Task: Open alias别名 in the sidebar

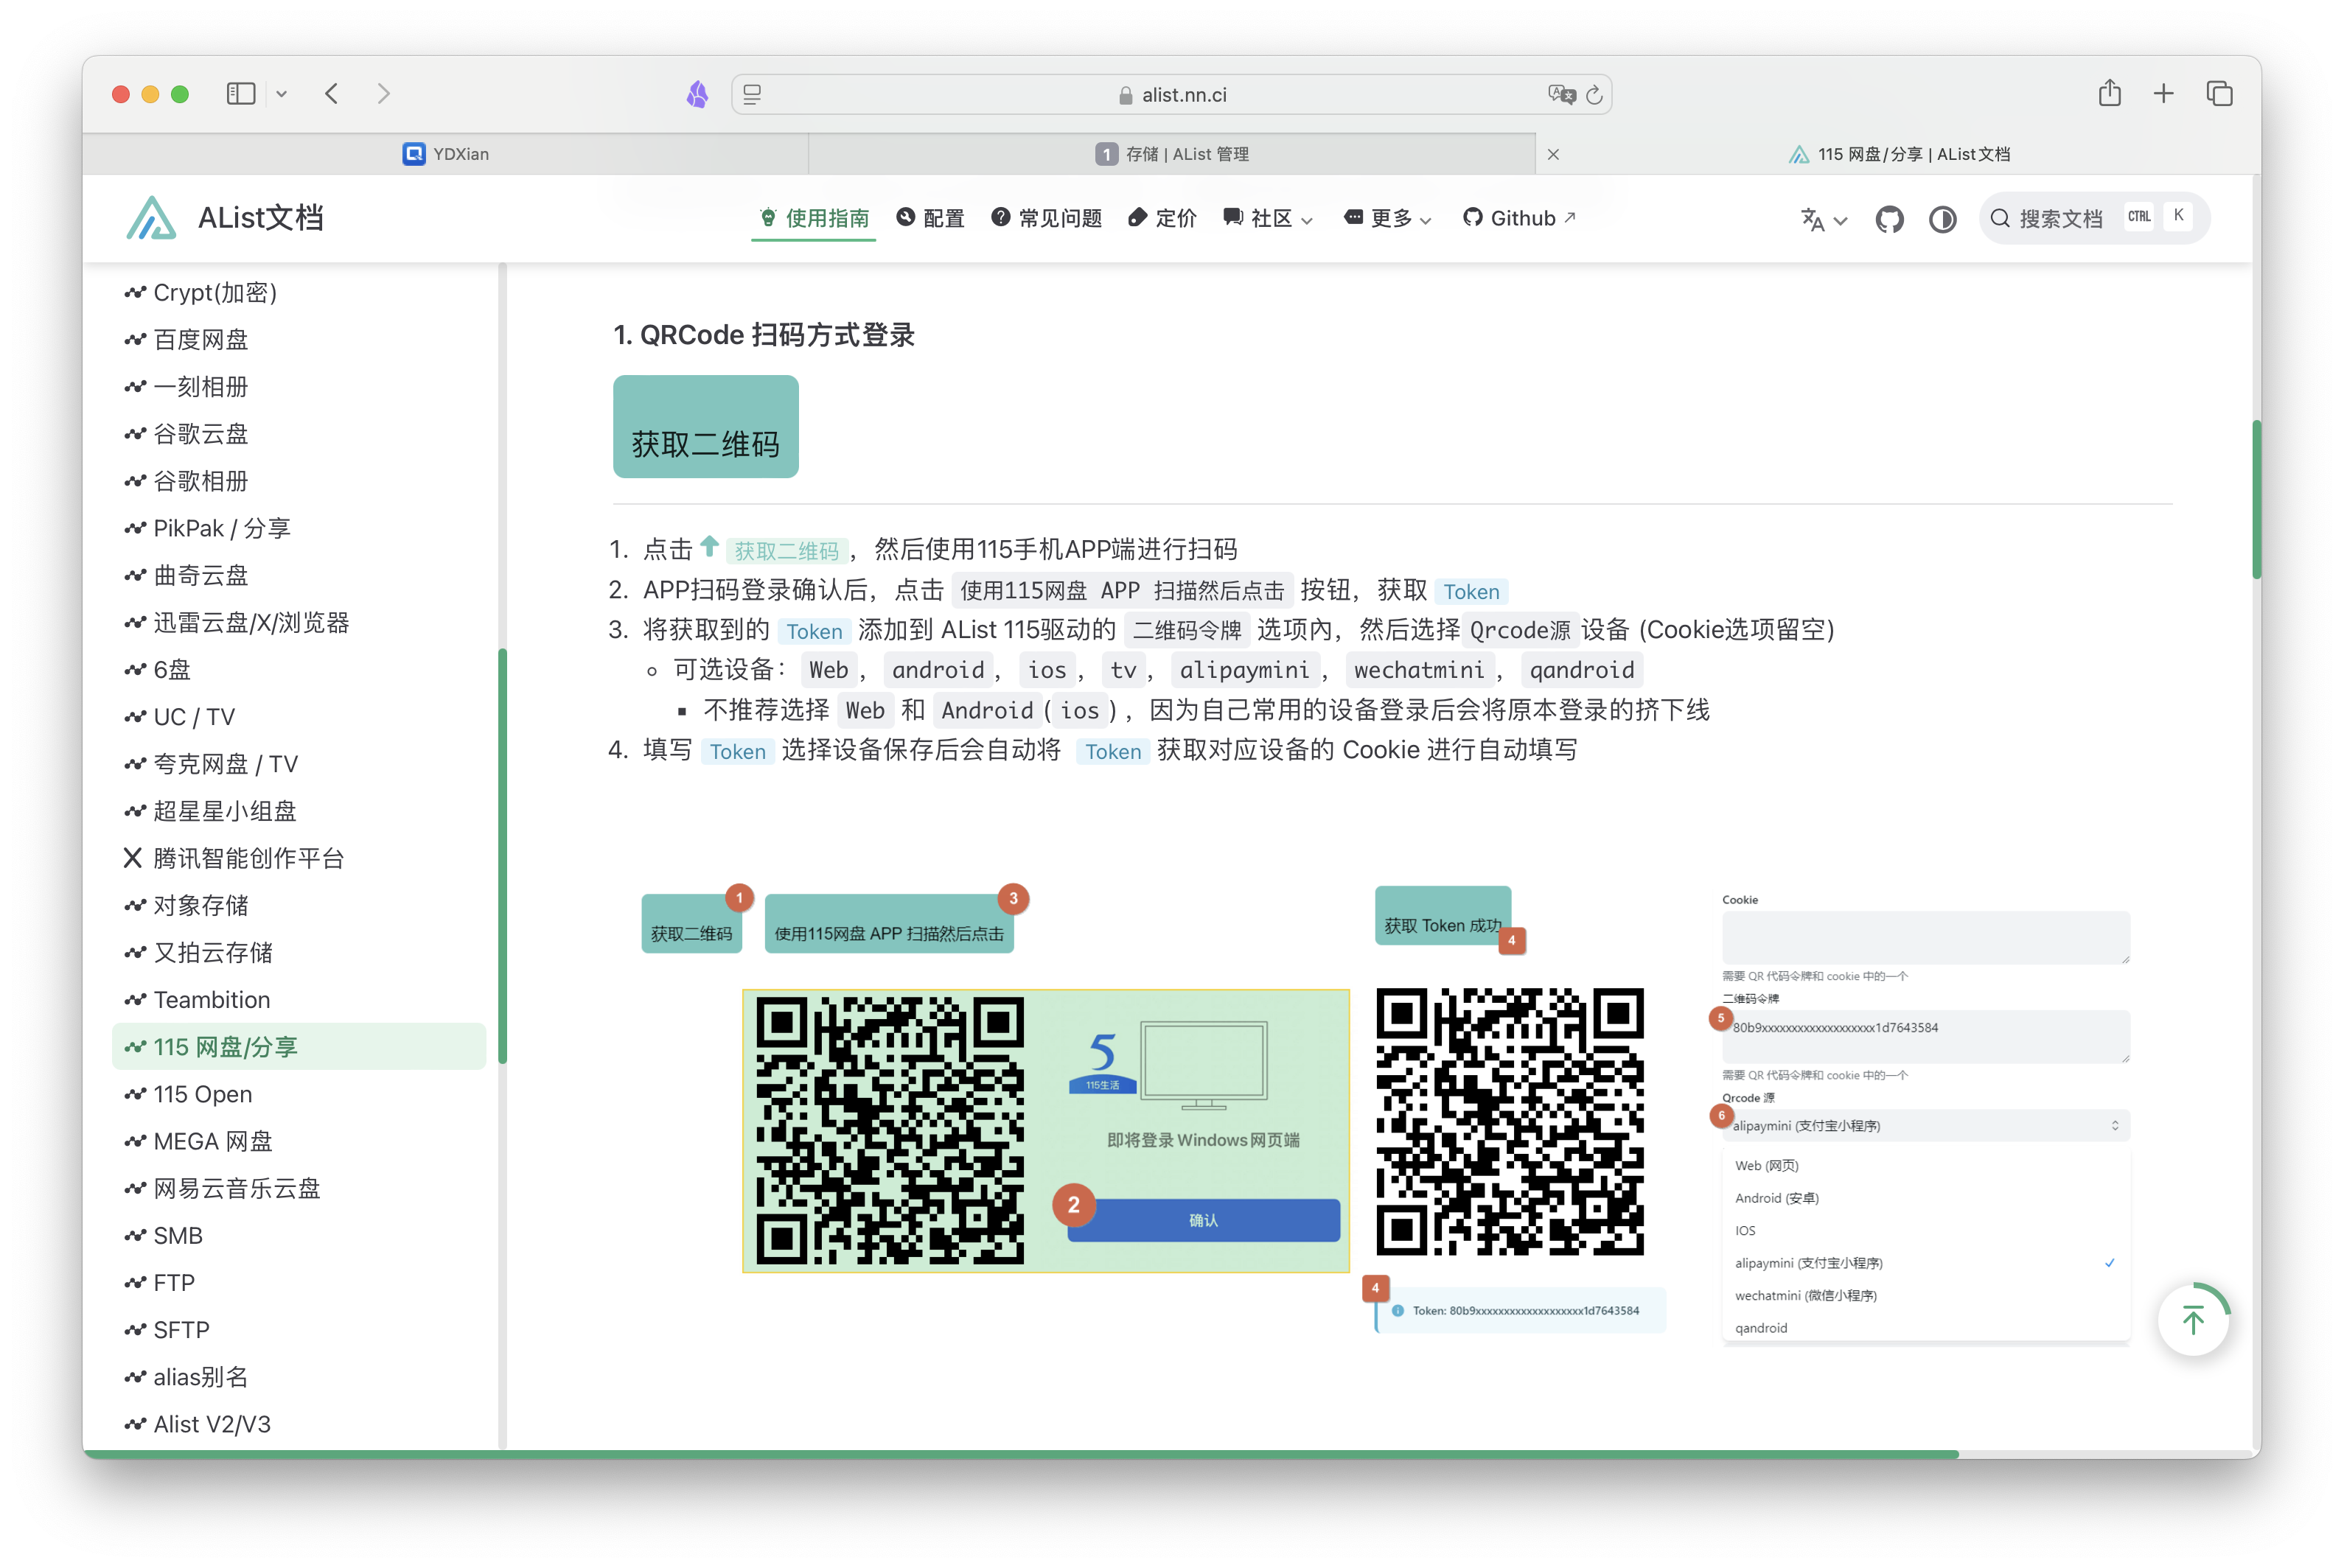Action: [x=298, y=1377]
